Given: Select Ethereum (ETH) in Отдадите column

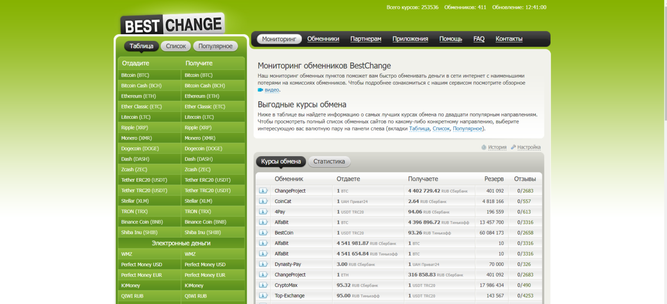Looking at the screenshot, I should click(x=149, y=96).
